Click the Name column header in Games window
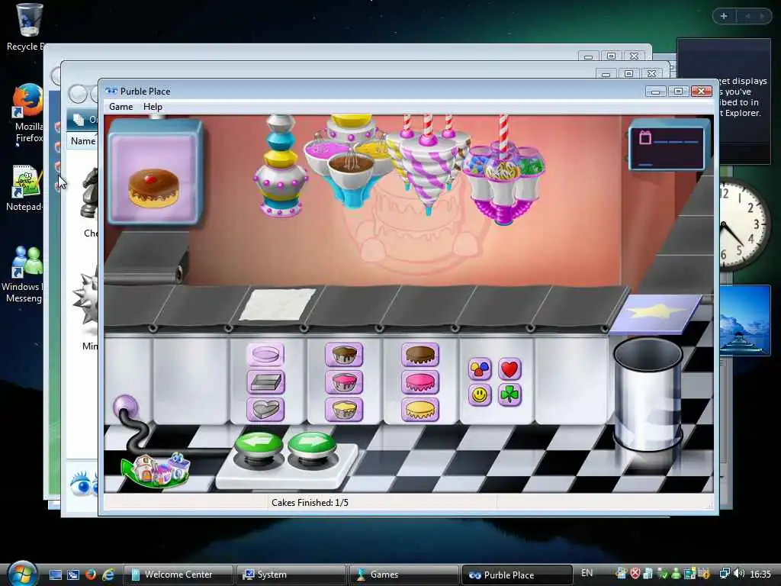Image resolution: width=781 pixels, height=586 pixels. [x=82, y=141]
